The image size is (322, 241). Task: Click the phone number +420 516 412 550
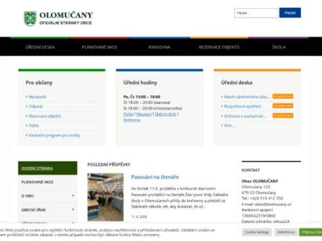pos(267,199)
